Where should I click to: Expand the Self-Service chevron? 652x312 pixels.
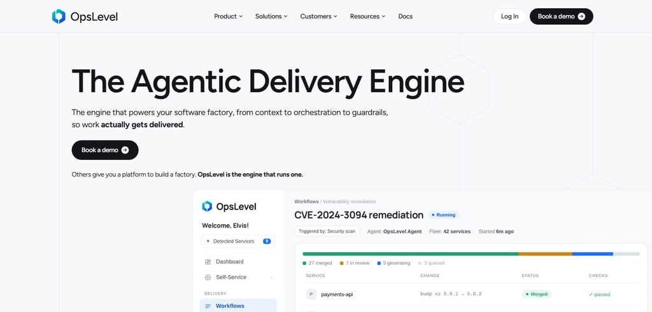click(x=271, y=278)
